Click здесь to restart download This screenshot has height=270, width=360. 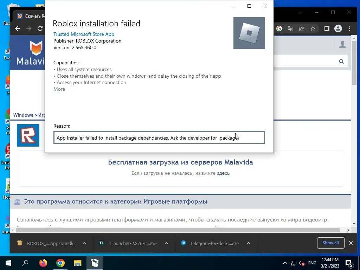coord(223,173)
